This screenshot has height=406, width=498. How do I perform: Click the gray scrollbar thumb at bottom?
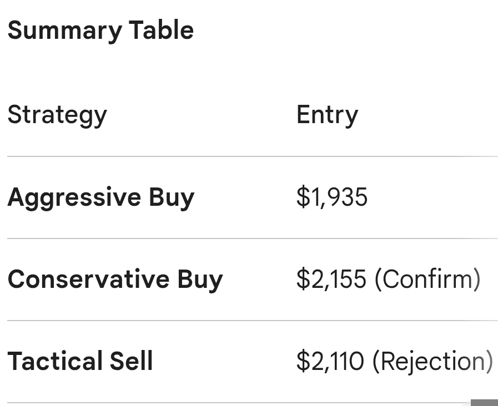tap(484, 403)
